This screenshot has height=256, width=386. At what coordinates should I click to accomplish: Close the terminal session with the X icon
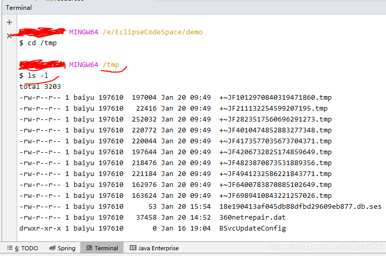pos(9,36)
